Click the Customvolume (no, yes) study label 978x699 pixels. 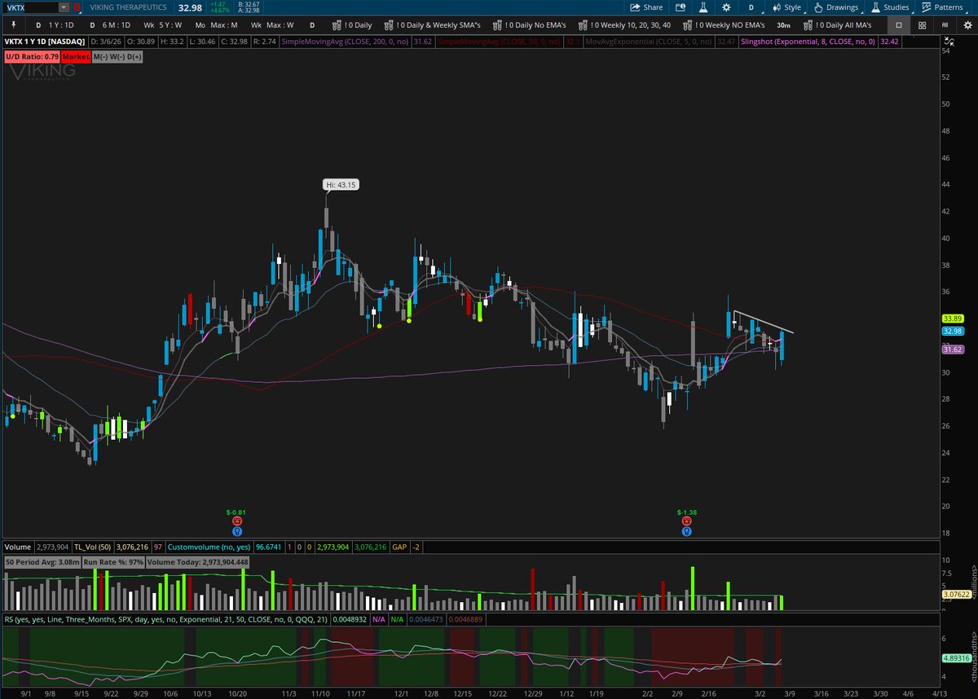pyautogui.click(x=208, y=547)
